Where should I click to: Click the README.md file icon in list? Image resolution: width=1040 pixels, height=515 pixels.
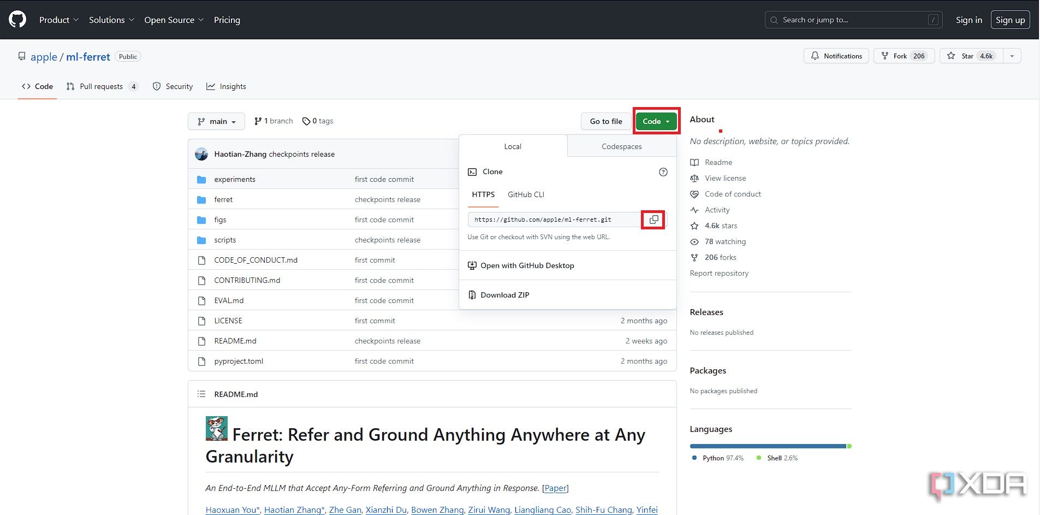tap(201, 341)
